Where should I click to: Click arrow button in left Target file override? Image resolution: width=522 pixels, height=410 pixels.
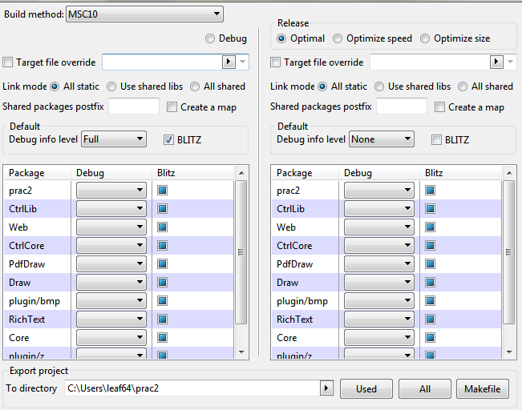pyautogui.click(x=229, y=62)
